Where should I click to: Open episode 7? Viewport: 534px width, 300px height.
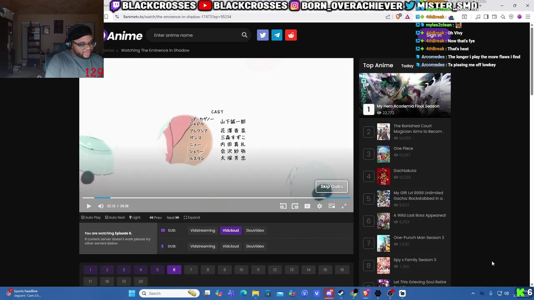[x=191, y=270]
